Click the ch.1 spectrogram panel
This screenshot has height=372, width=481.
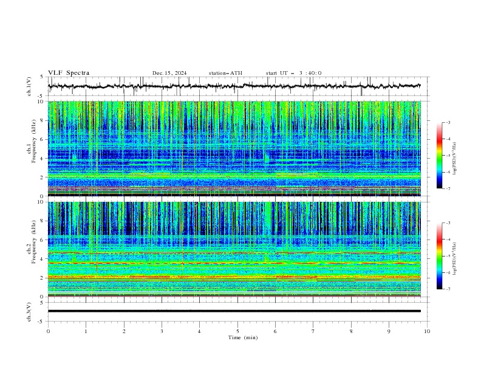(234, 148)
